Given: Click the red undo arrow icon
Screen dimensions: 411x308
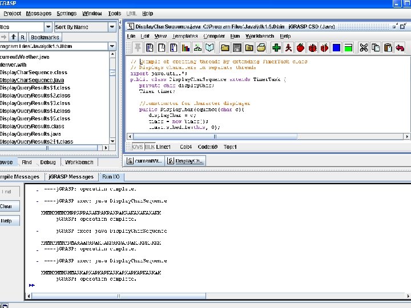Looking at the screenshot, I should (x=400, y=48).
